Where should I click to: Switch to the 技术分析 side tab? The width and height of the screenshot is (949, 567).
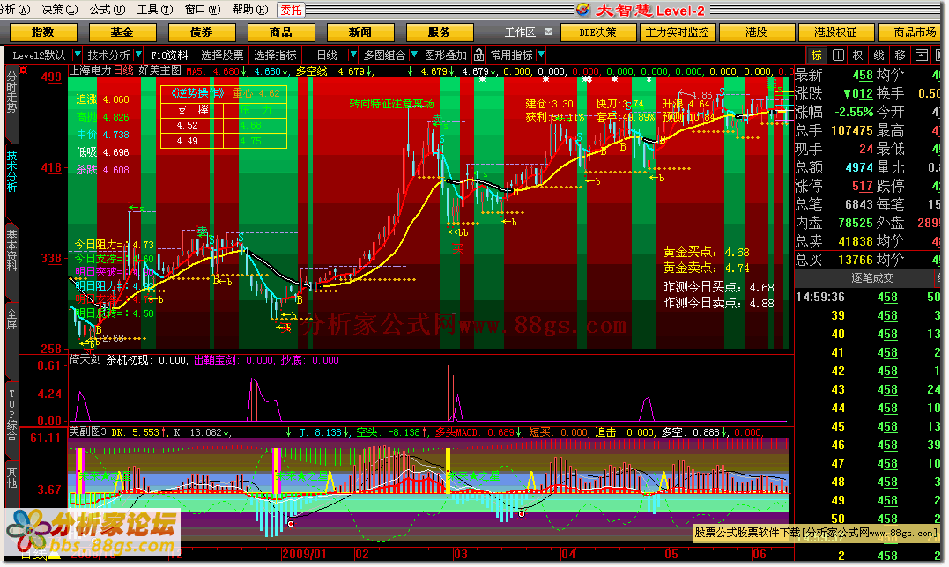click(x=11, y=172)
